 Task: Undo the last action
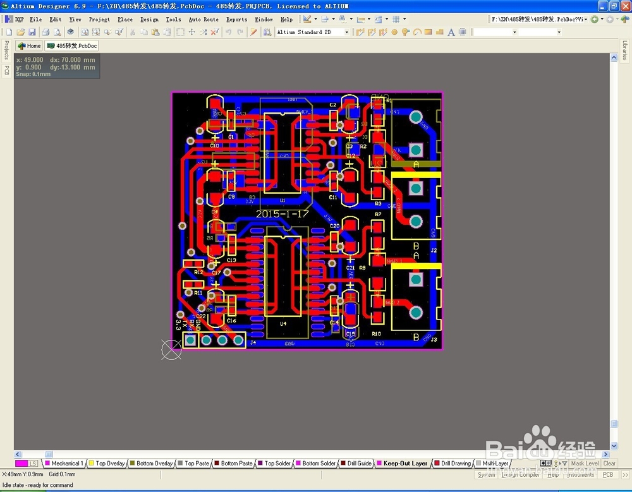229,32
